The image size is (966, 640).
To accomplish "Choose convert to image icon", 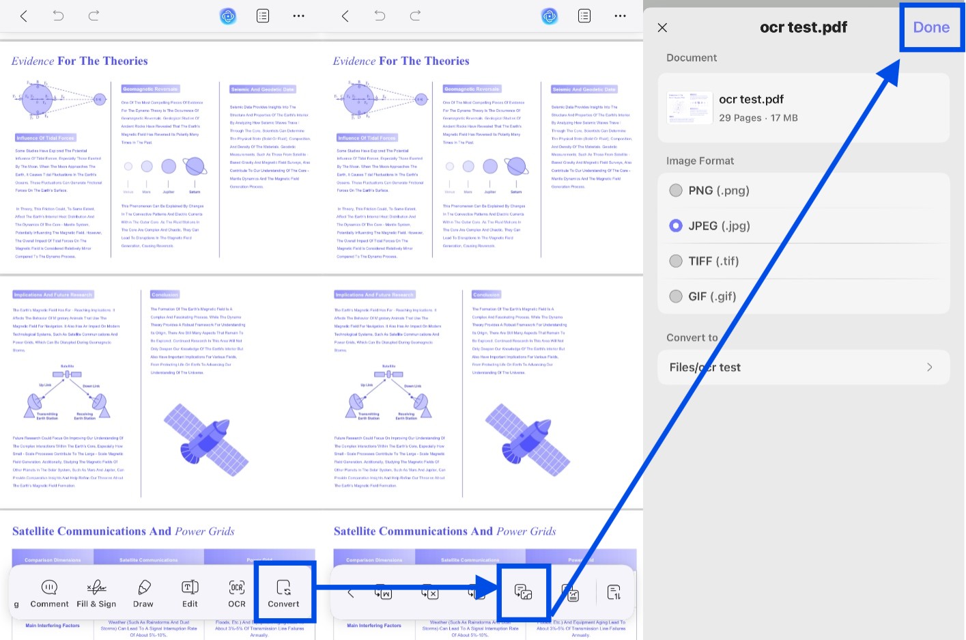I will tap(524, 593).
